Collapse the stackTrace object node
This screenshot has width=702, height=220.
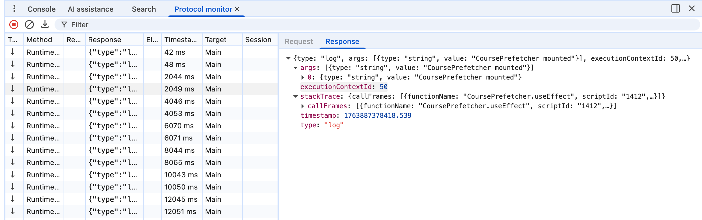tap(296, 97)
